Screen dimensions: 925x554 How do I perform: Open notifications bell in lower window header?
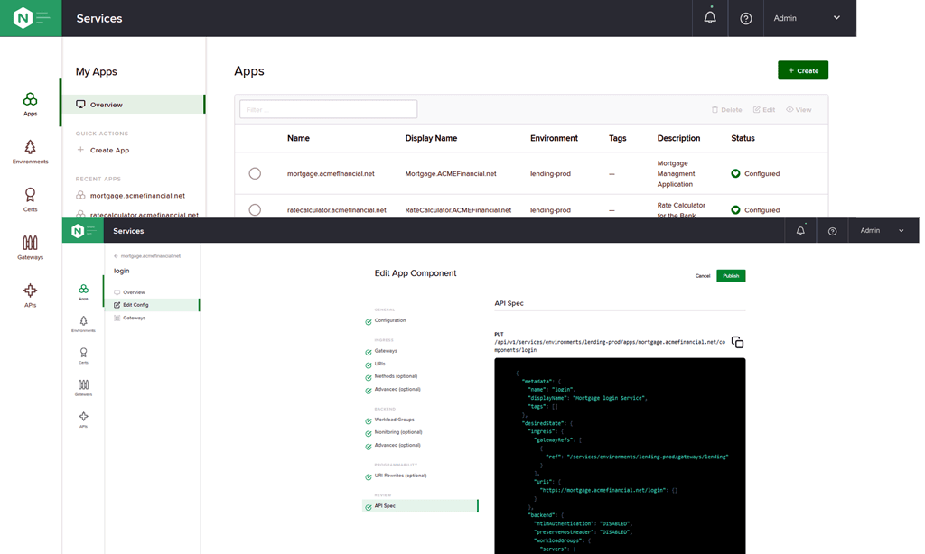(x=800, y=230)
